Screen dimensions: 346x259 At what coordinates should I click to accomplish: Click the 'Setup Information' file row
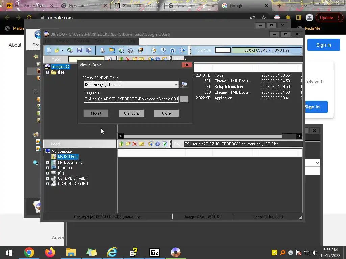pos(247,87)
